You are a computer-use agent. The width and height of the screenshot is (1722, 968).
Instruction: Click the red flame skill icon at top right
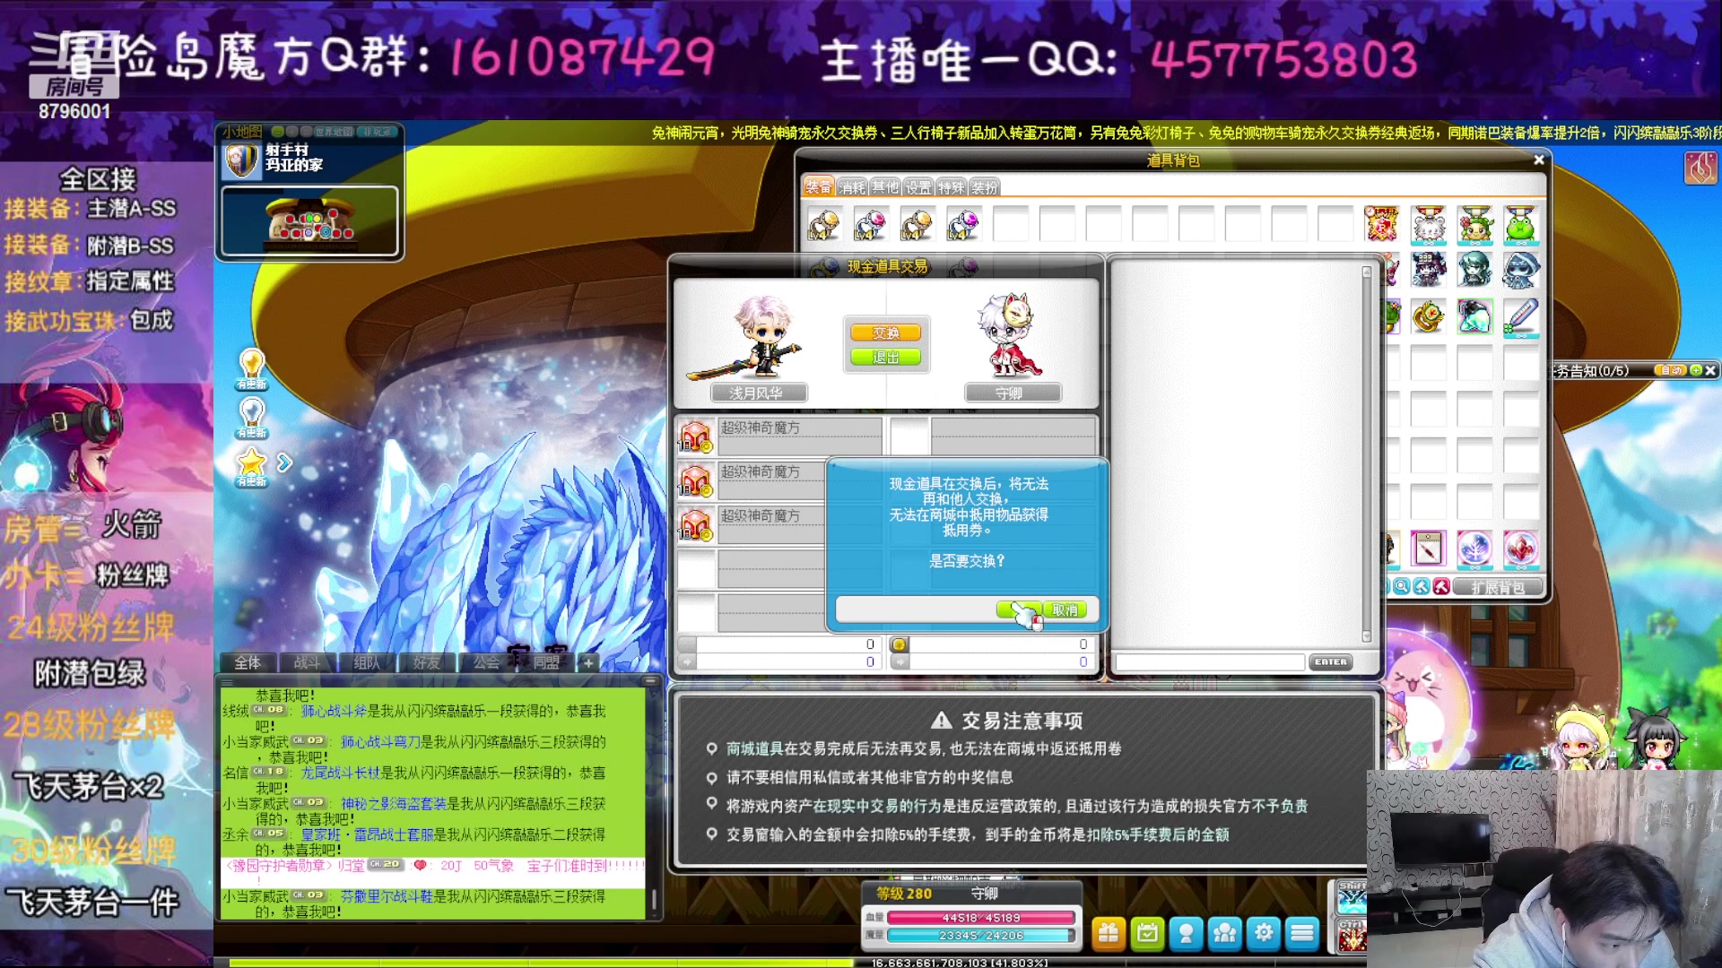click(x=1700, y=168)
